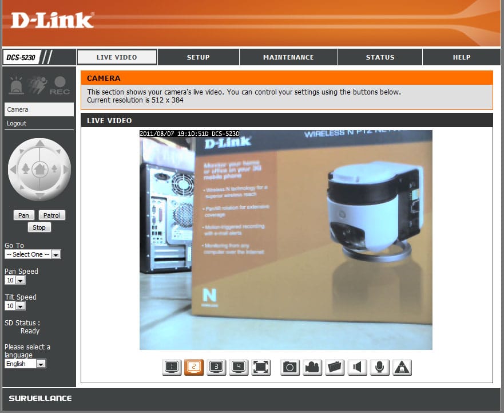
Task: Click the Stop button
Action: click(x=39, y=227)
